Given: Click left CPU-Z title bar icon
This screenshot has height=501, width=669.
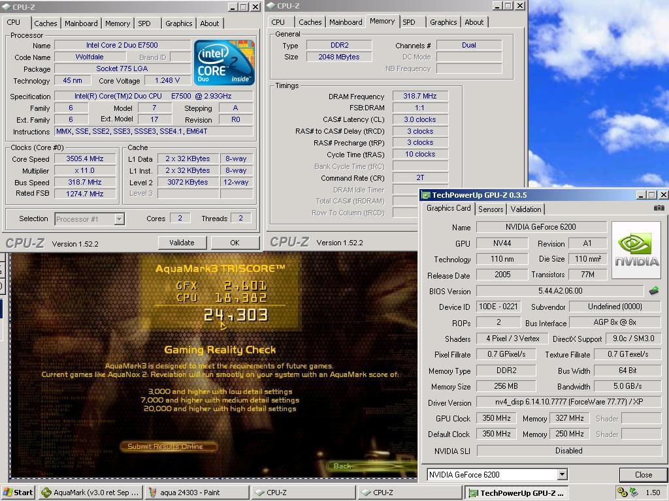Looking at the screenshot, I should click(x=7, y=7).
